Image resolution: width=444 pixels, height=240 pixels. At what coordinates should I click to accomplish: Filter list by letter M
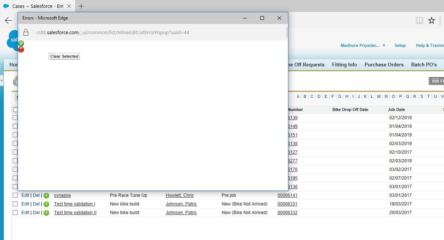(x=379, y=96)
